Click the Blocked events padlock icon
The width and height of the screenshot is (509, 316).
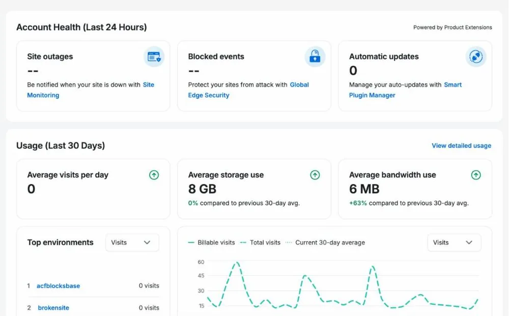click(315, 57)
